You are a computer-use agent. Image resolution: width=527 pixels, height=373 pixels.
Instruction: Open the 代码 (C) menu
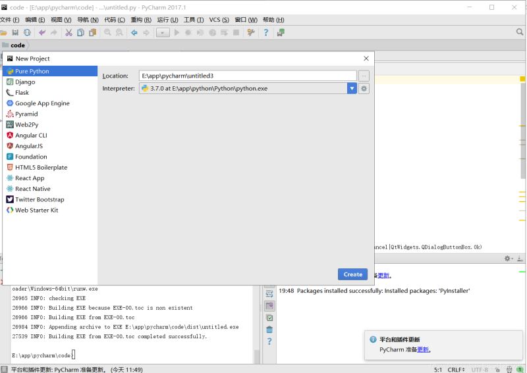coord(115,20)
